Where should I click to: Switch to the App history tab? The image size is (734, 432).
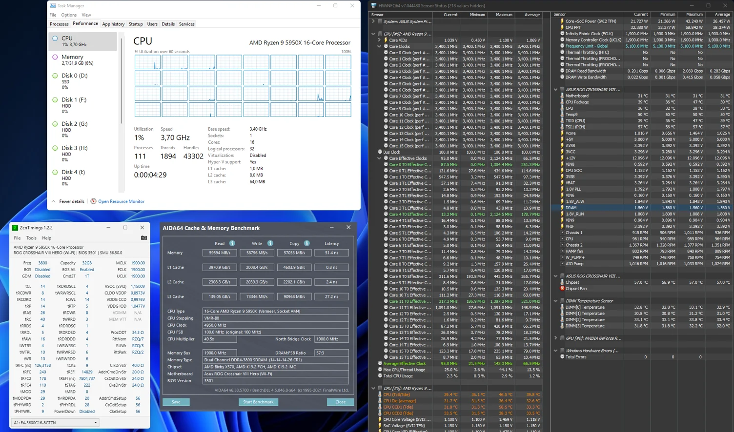113,24
